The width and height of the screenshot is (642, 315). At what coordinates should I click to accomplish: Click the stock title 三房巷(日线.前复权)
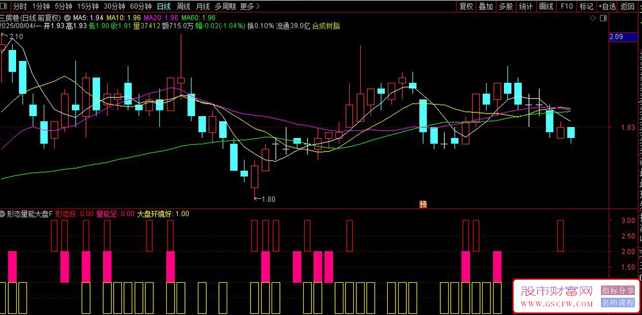pyautogui.click(x=31, y=19)
